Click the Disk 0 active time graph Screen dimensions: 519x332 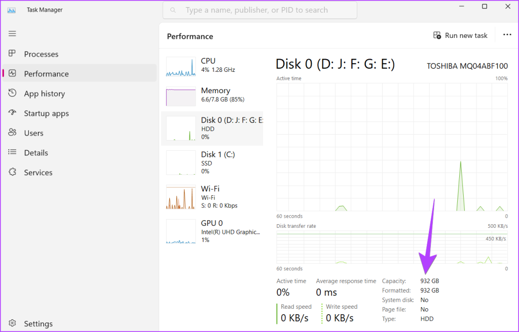[392, 147]
